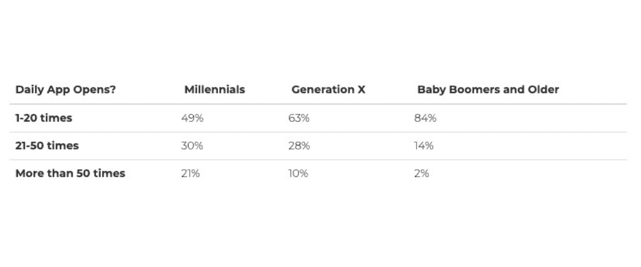Click the 14% Baby Boomers value

point(424,146)
